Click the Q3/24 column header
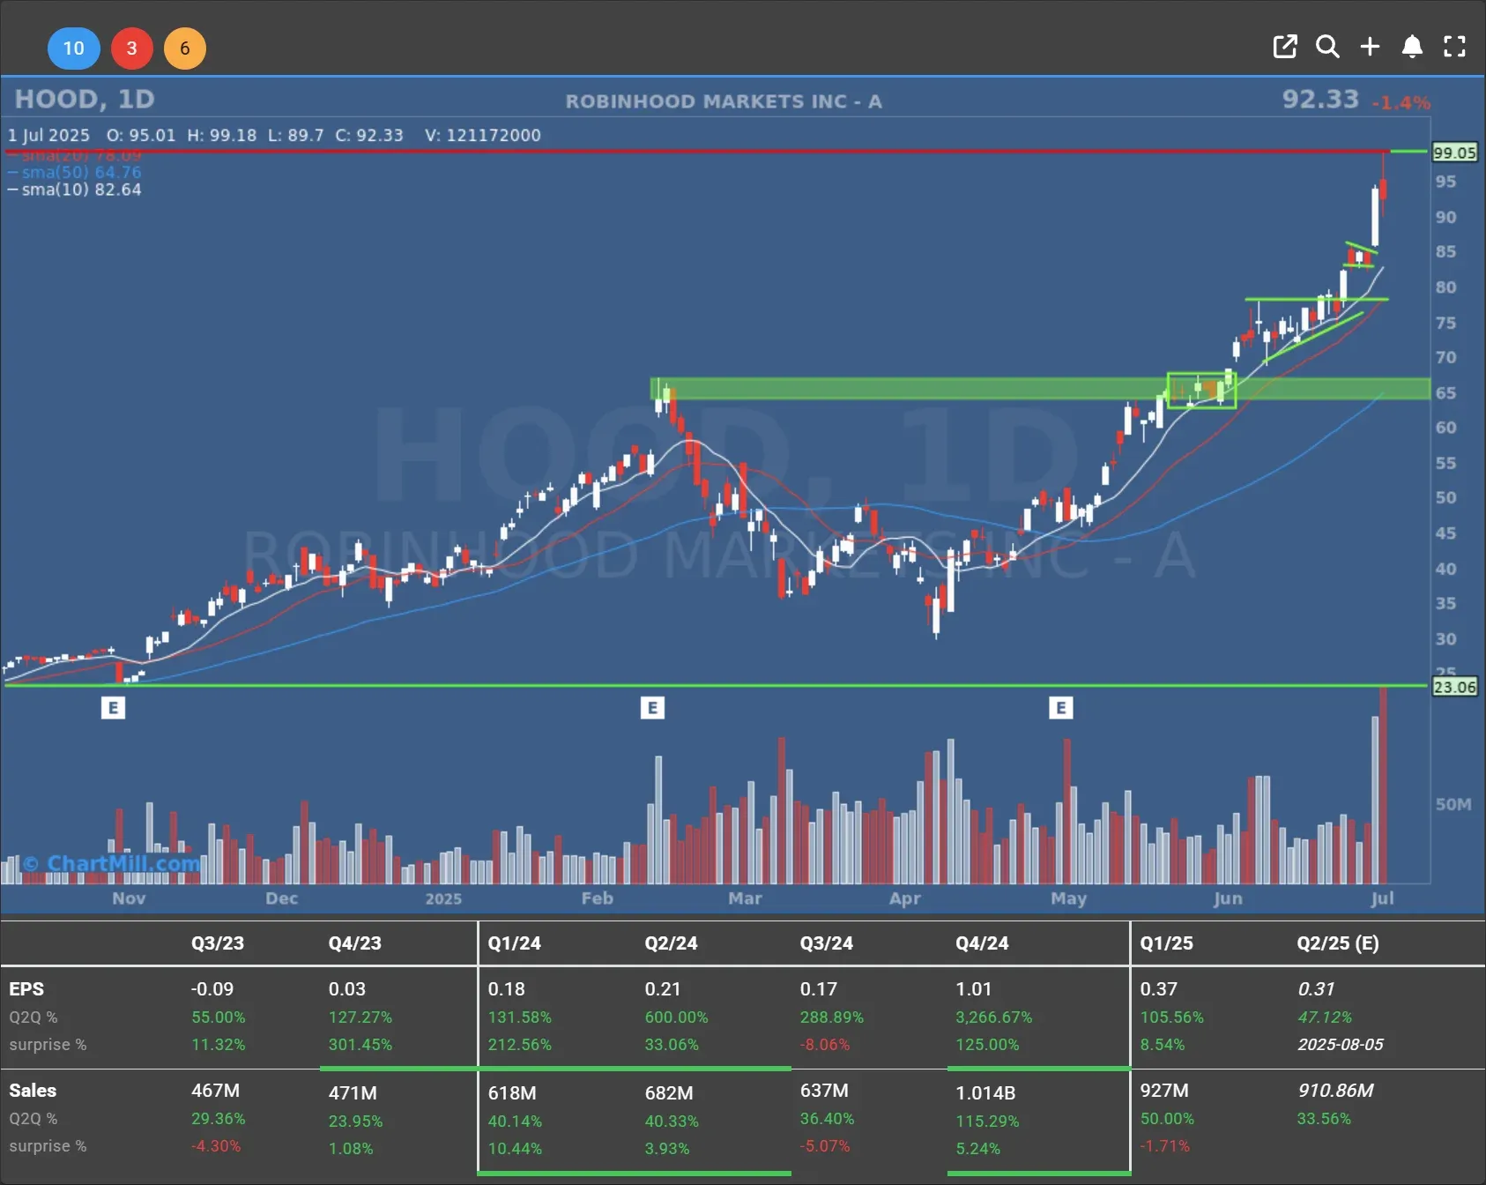 pos(827,943)
